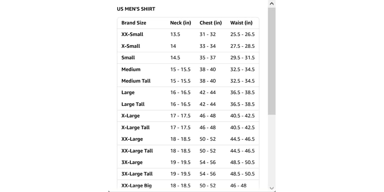Viewport: 384px width, 192px height.
Task: Select the Large Tall row label
Action: [133, 104]
